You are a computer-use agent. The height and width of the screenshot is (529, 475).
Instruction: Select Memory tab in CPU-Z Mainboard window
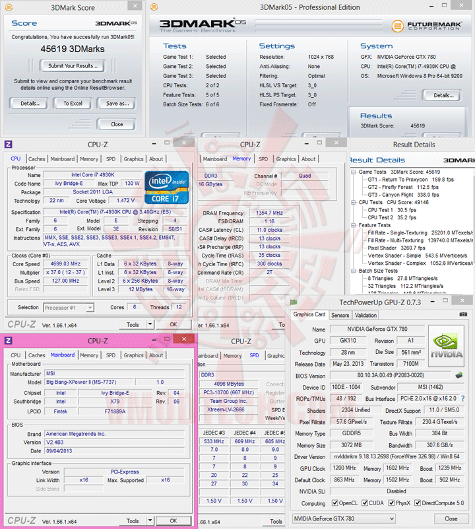(89, 355)
